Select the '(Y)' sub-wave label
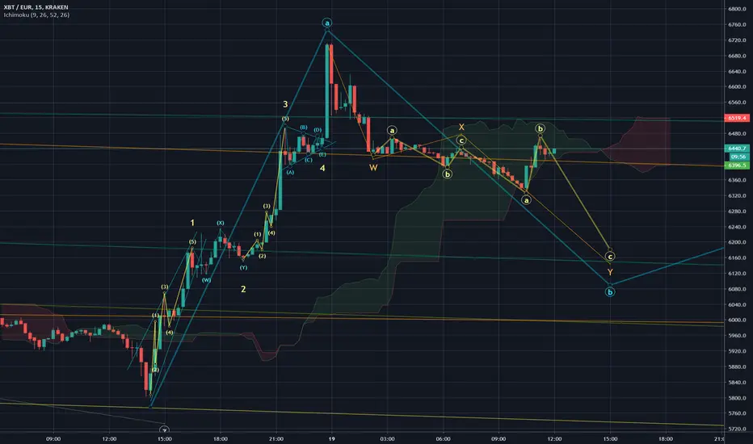The width and height of the screenshot is (753, 444). tap(243, 267)
